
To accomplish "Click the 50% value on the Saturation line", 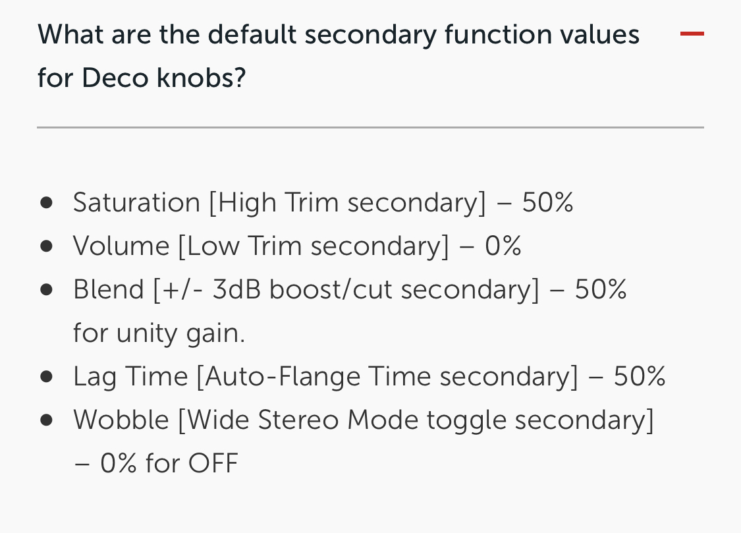I will pos(547,202).
